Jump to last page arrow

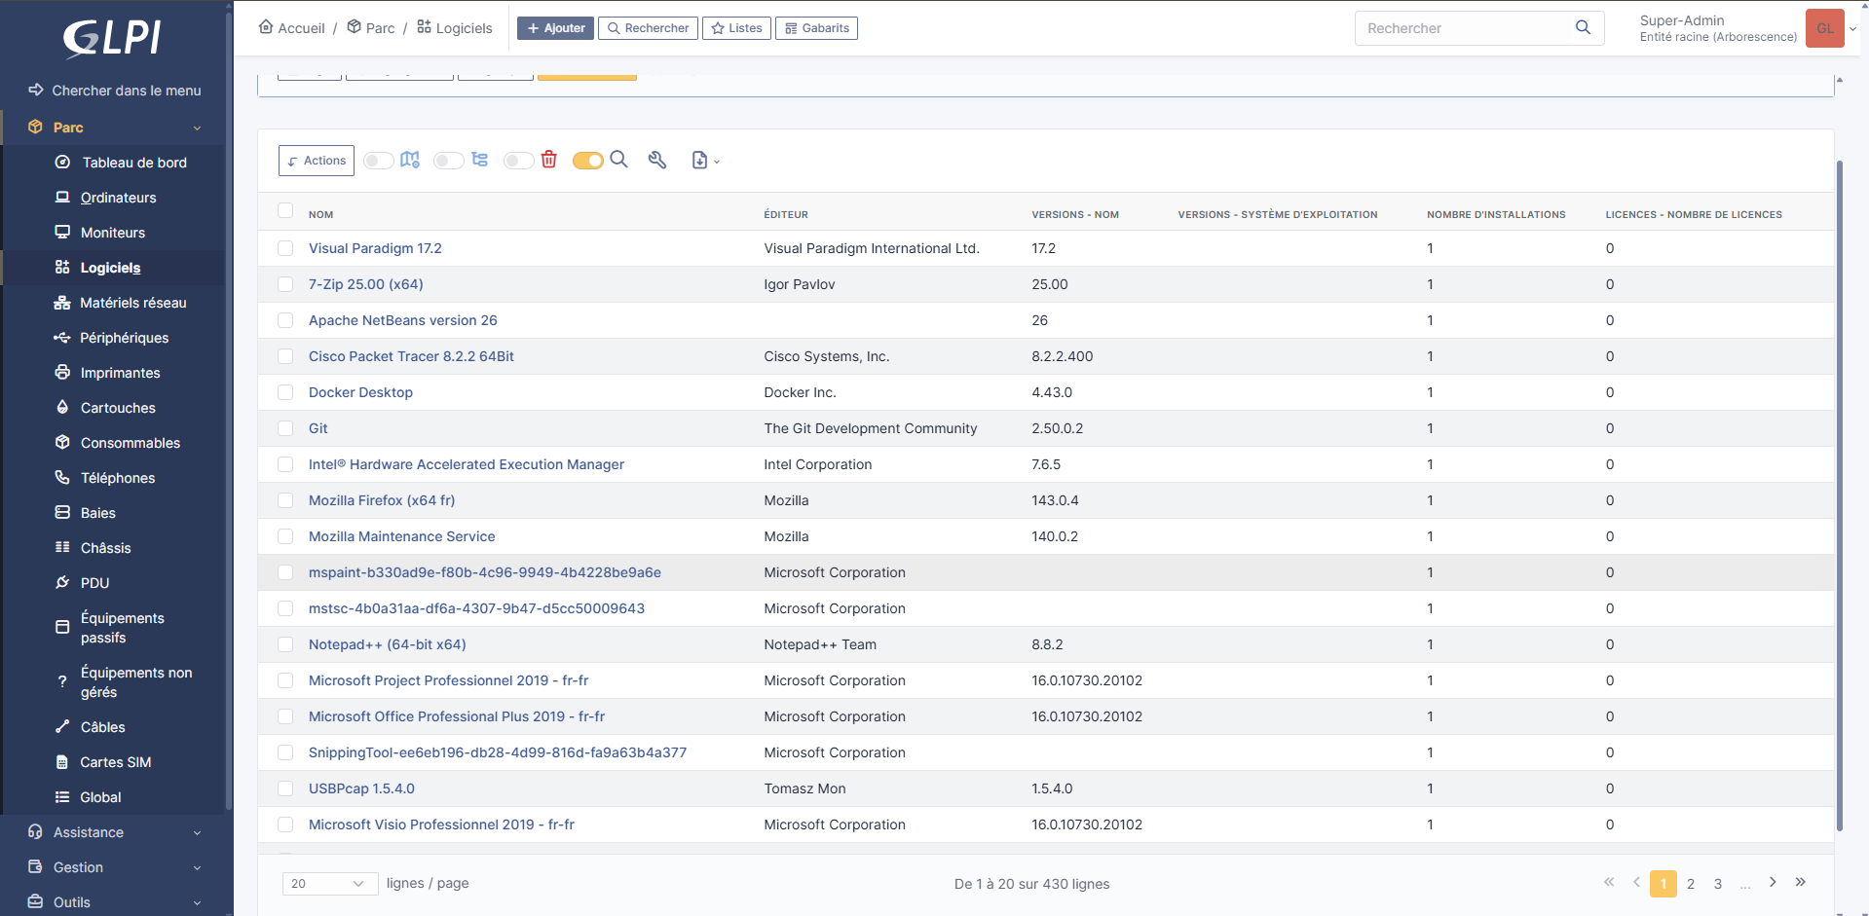[1801, 882]
